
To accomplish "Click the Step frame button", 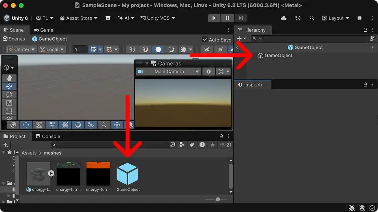I will (x=241, y=18).
